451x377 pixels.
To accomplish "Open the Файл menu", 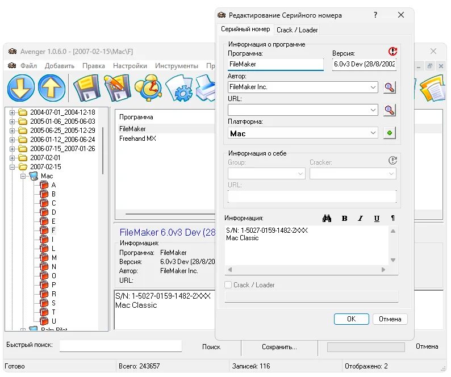I will point(28,66).
